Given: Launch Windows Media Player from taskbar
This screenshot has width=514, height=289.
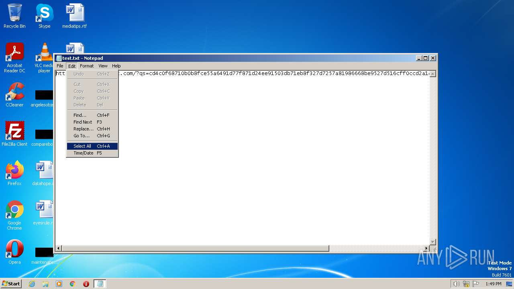Looking at the screenshot, I should tap(59, 284).
